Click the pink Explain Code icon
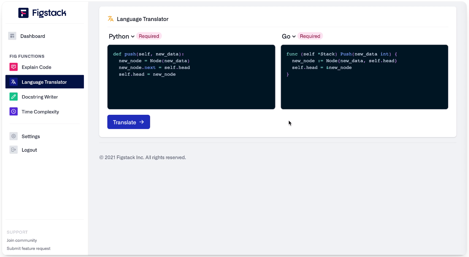 (14, 67)
